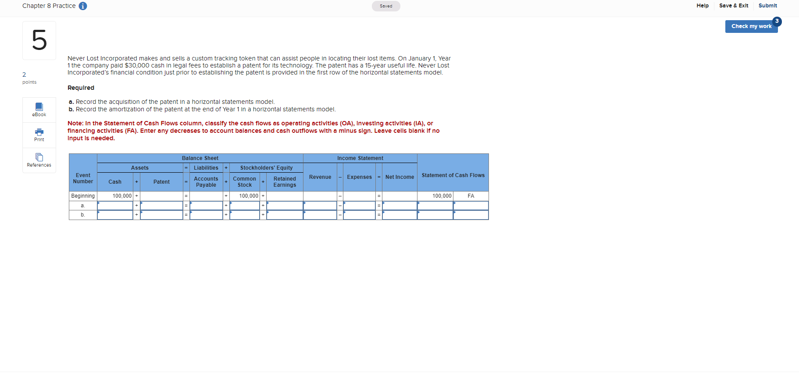The height and width of the screenshot is (373, 799).
Task: Open cash flow activity type dropdown for row a
Action: (x=471, y=206)
